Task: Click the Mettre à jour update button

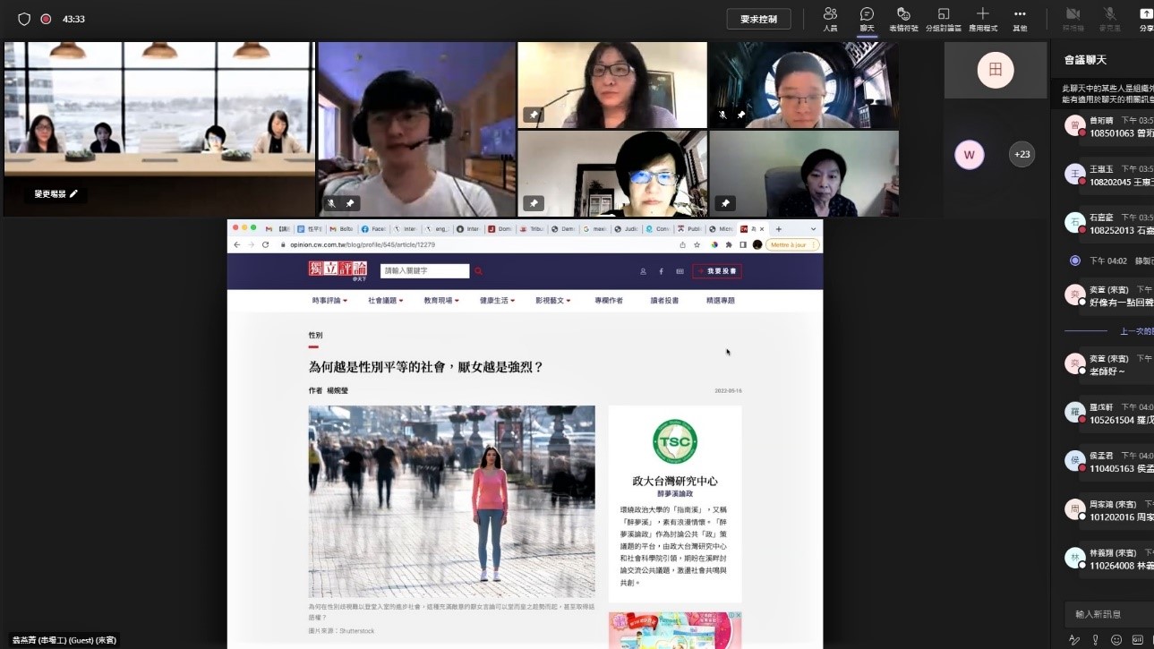Action: coord(792,244)
